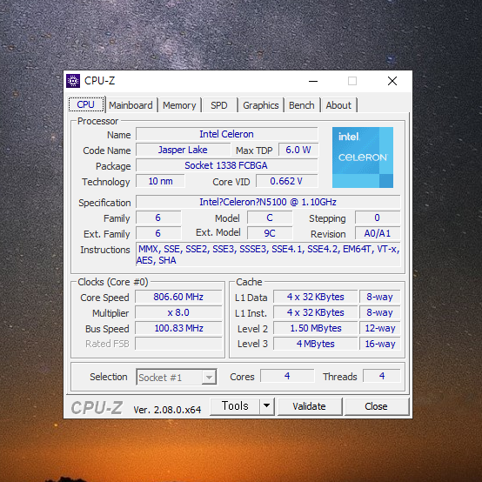Click the Ext. Family value 6

click(158, 233)
